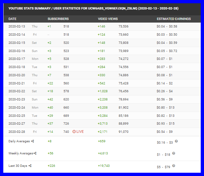The width and height of the screenshot is (204, 176).
Task: Open help icon for 30-day earnings $5 - $79
Action: pyautogui.click(x=174, y=166)
